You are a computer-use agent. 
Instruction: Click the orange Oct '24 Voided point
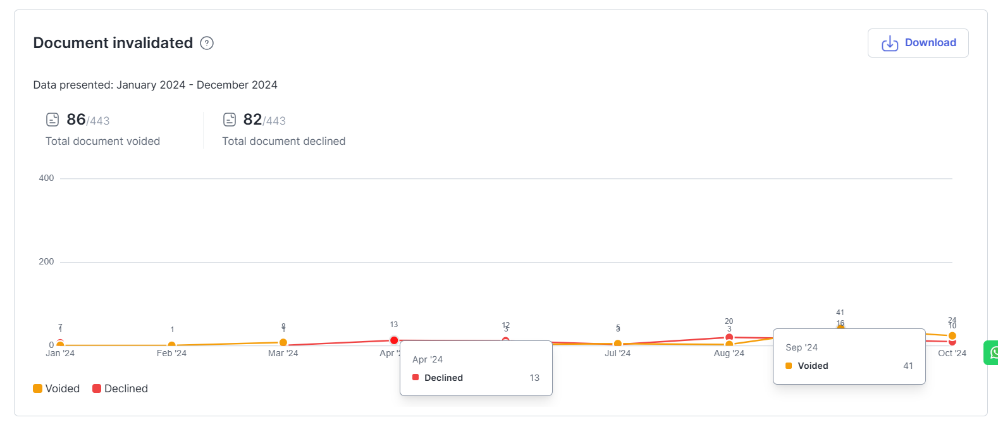[x=952, y=335]
